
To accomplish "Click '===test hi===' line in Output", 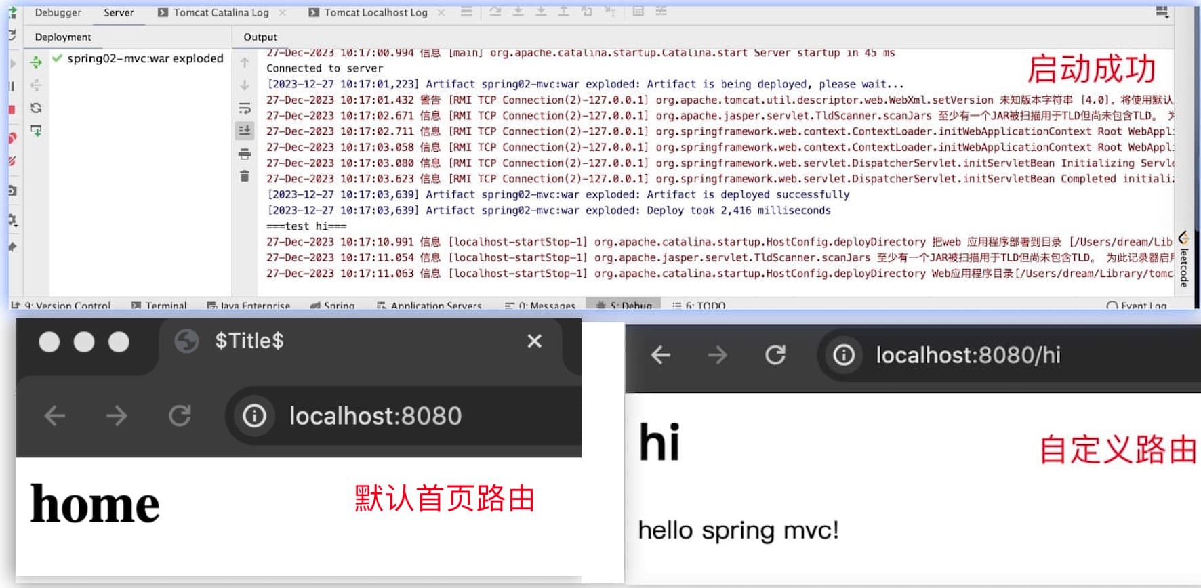I will [x=306, y=226].
